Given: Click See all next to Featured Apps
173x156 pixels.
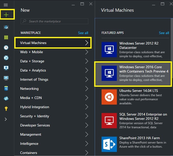Looking at the screenshot, I should pyautogui.click(x=164, y=33).
